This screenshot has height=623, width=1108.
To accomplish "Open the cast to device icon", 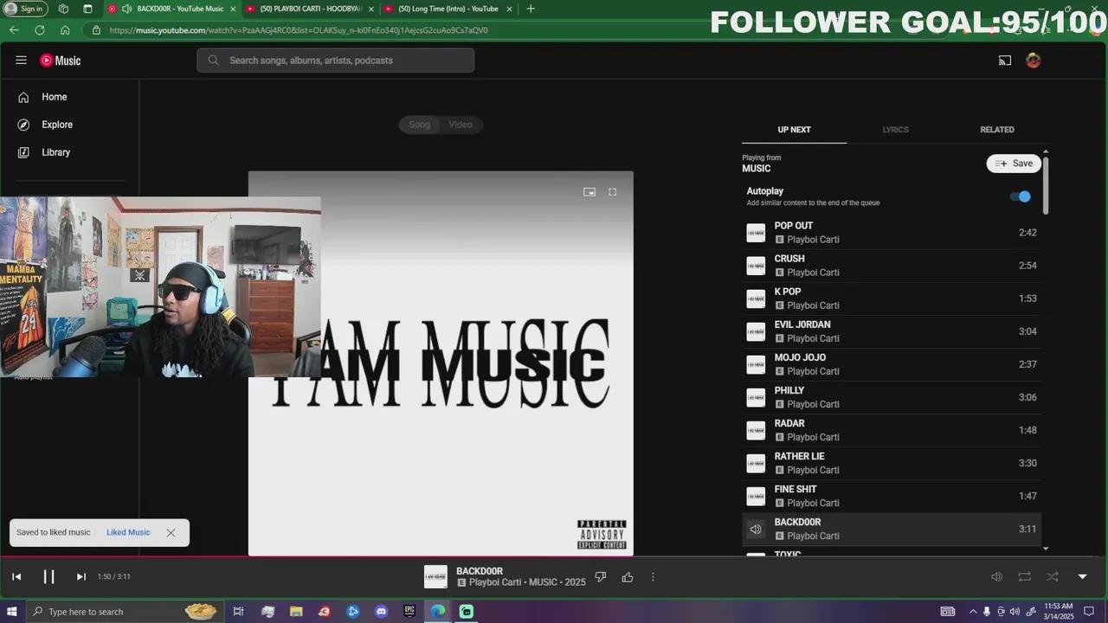I will 1005,61.
